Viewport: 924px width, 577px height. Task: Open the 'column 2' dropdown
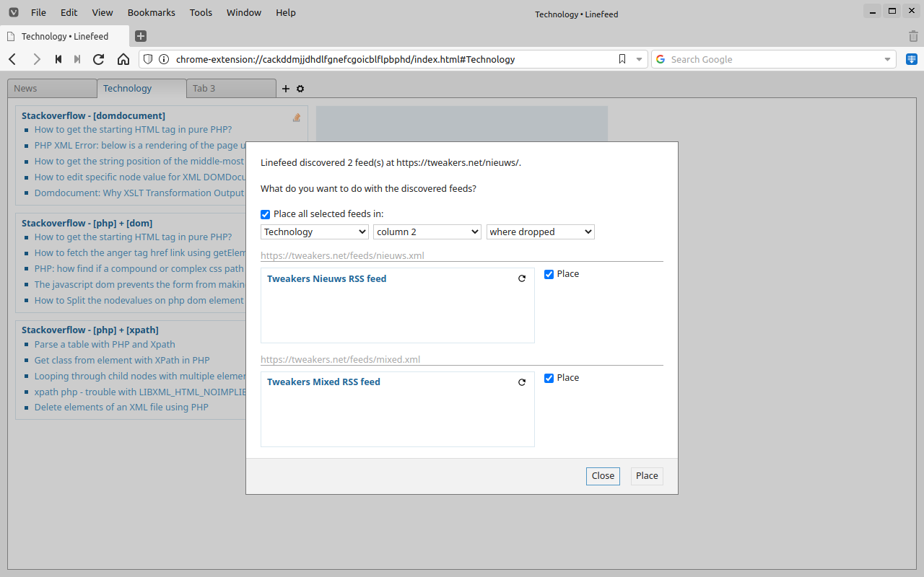coord(427,232)
